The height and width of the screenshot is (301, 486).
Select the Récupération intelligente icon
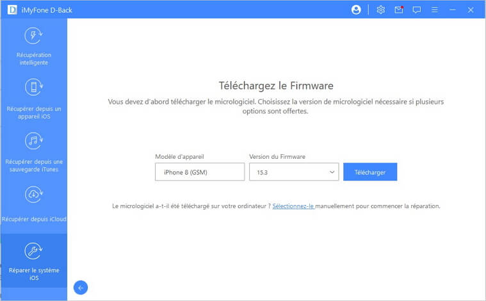pyautogui.click(x=33, y=36)
